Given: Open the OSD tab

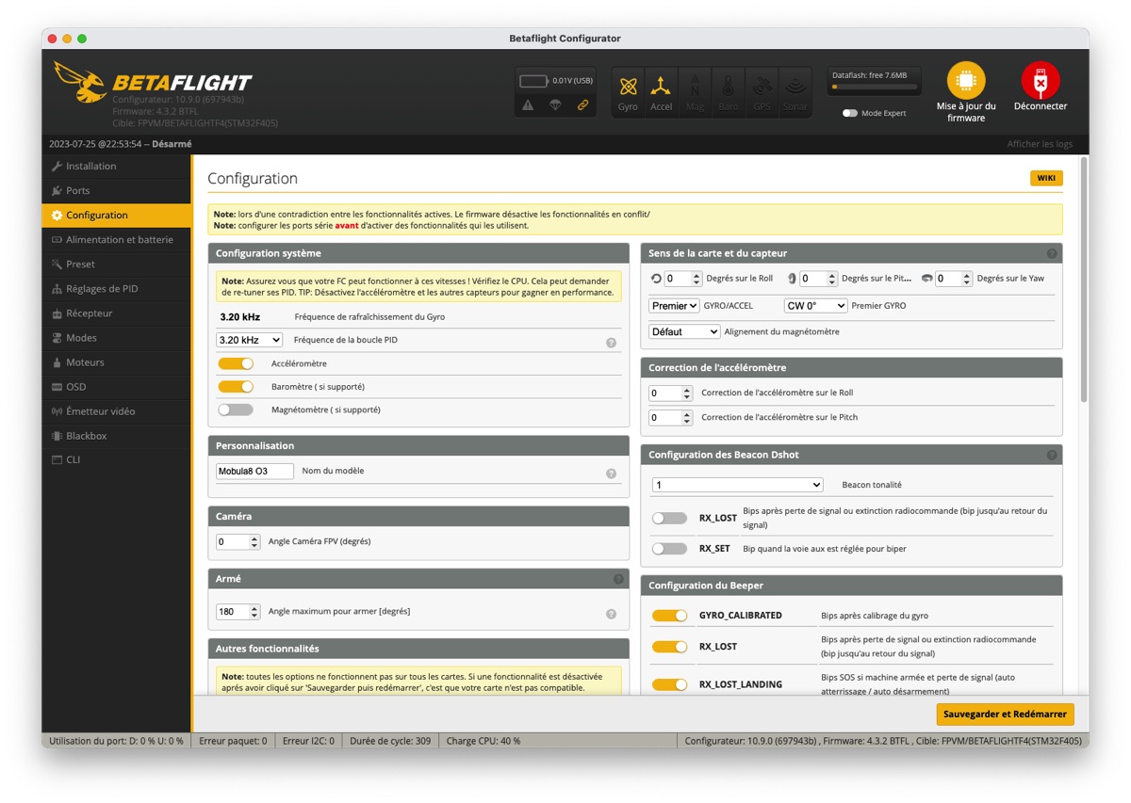Looking at the screenshot, I should (x=116, y=386).
